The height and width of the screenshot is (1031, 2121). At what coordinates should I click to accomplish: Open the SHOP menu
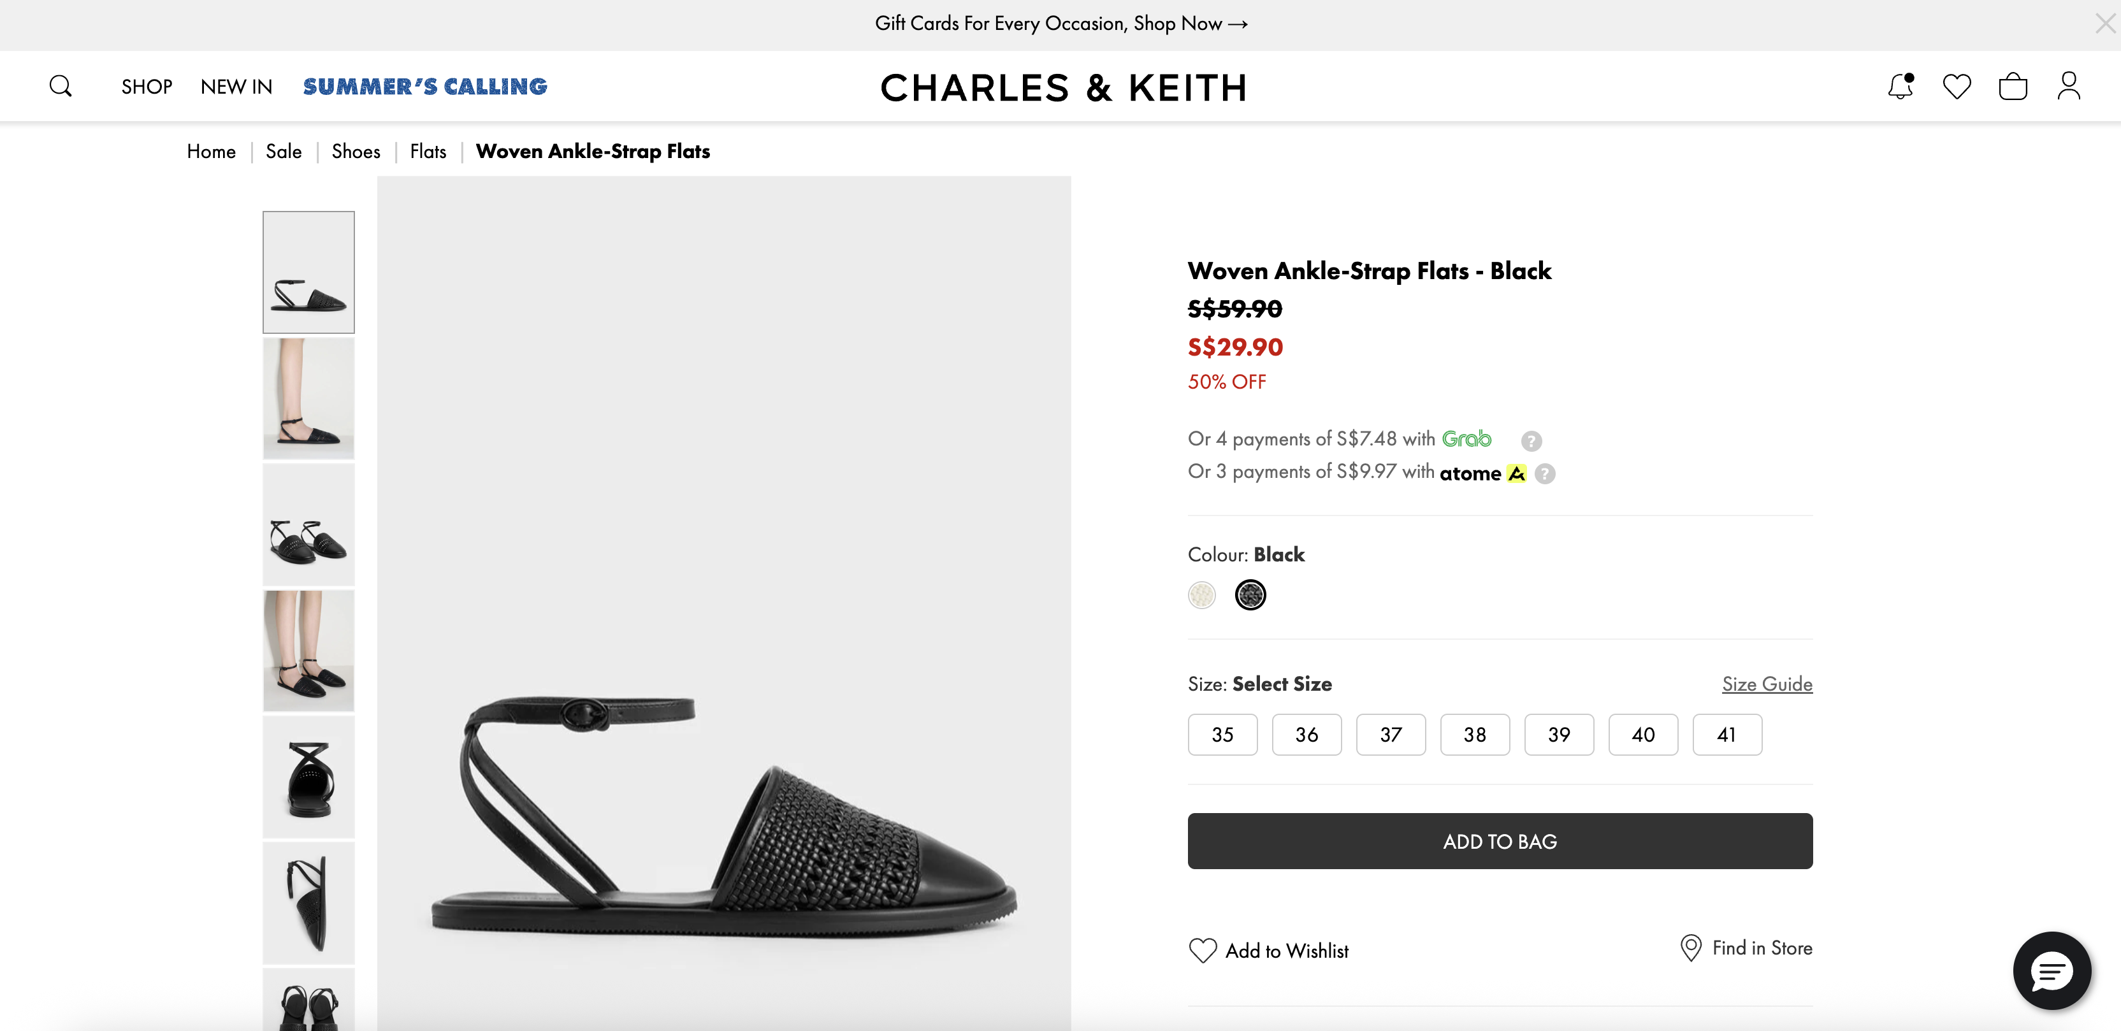[x=147, y=87]
